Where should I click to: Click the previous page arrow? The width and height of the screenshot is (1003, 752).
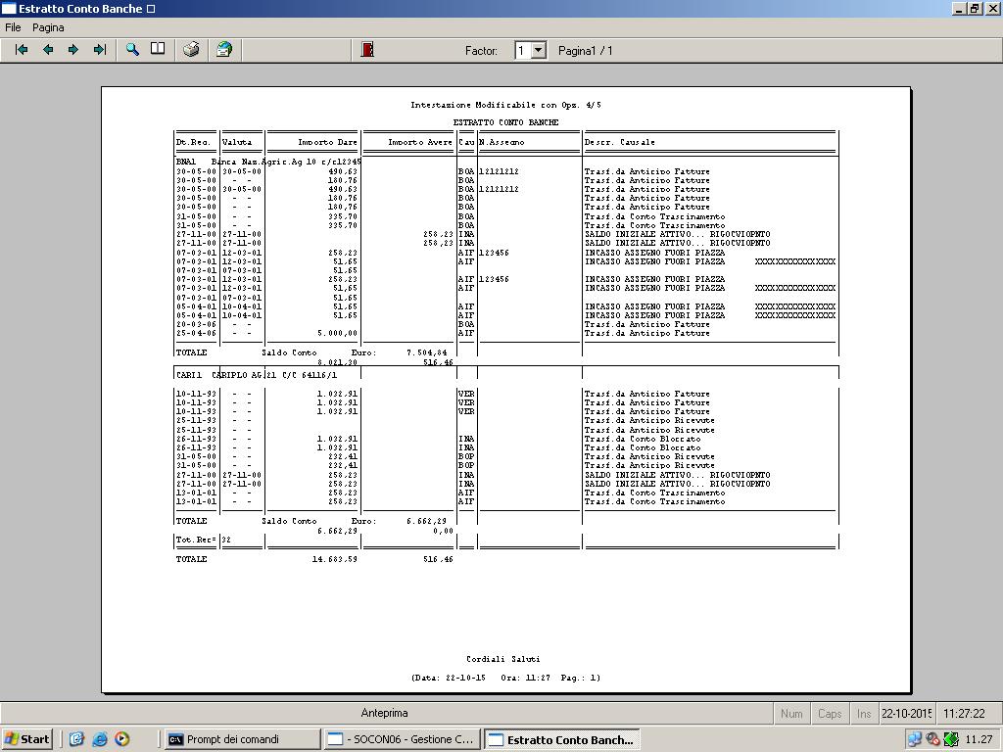click(47, 50)
